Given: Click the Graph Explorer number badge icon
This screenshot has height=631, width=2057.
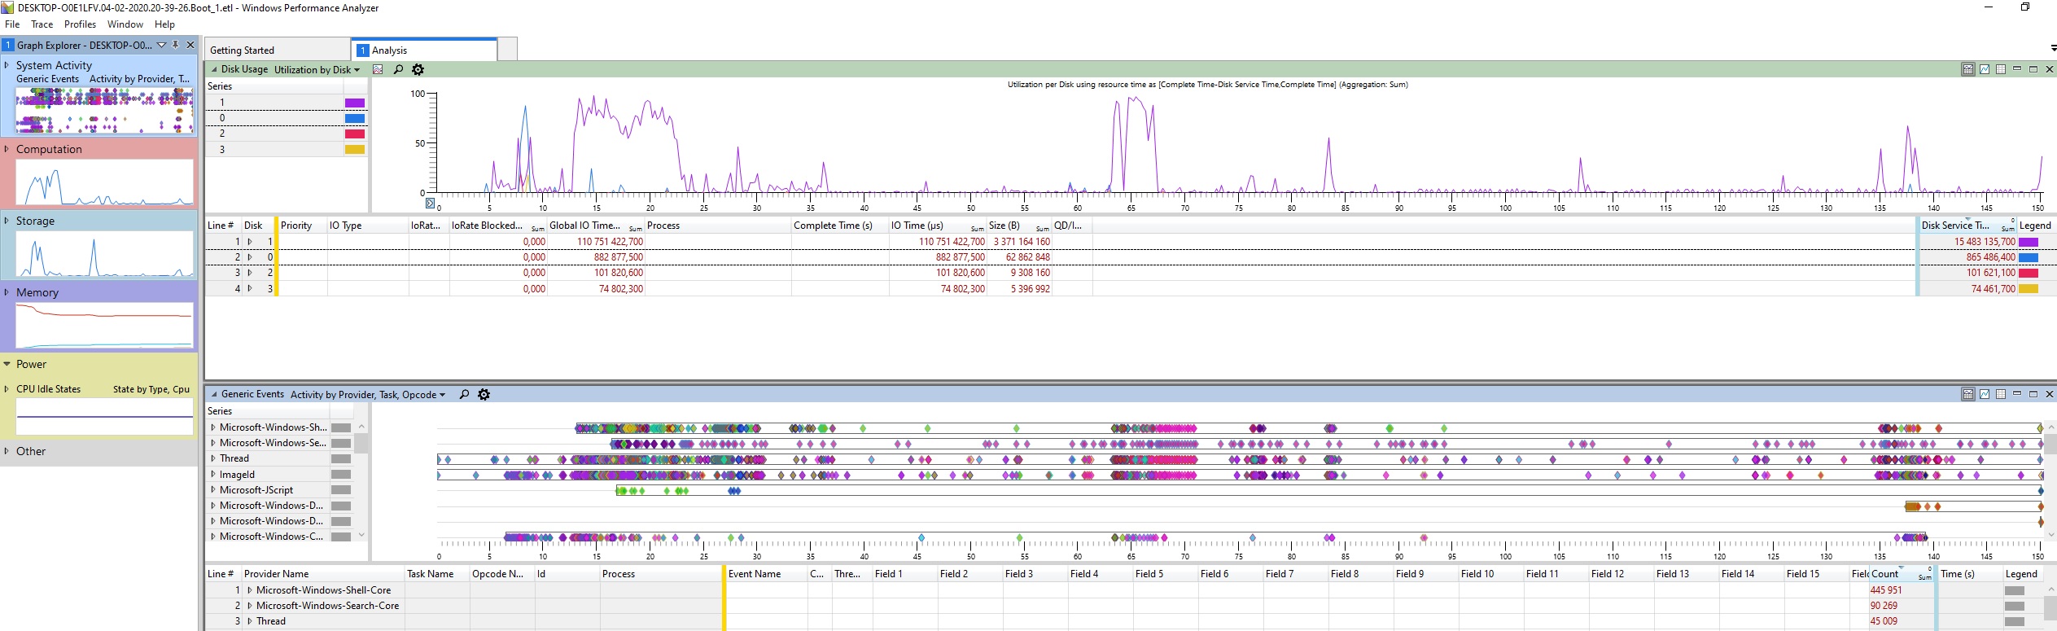Looking at the screenshot, I should point(7,45).
